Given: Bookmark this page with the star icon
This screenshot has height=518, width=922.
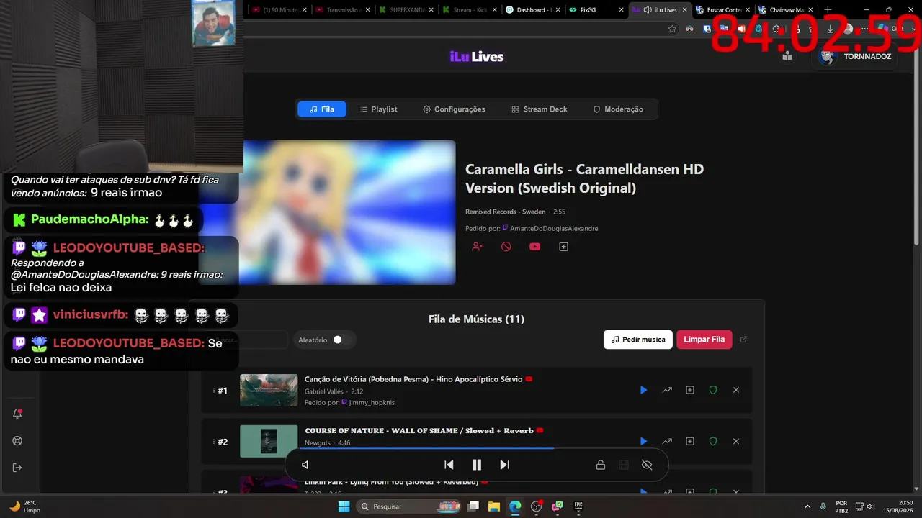Looking at the screenshot, I should (x=672, y=29).
